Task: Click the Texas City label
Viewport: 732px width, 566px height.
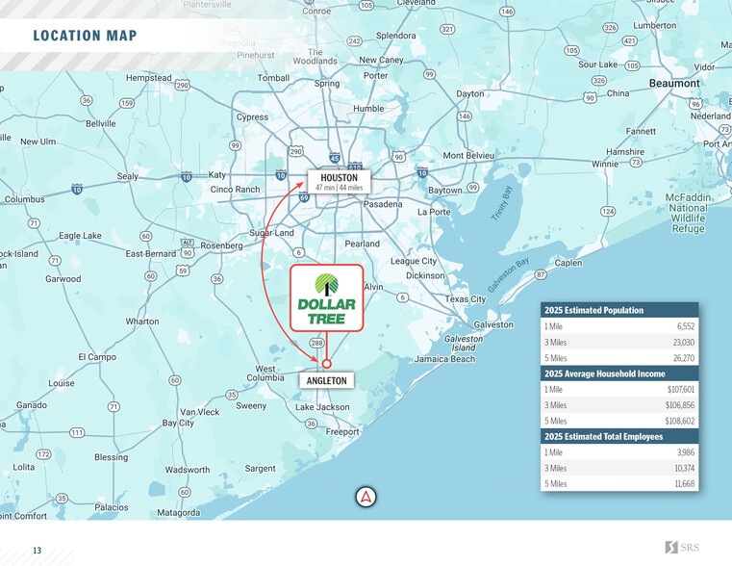Action: click(x=466, y=298)
